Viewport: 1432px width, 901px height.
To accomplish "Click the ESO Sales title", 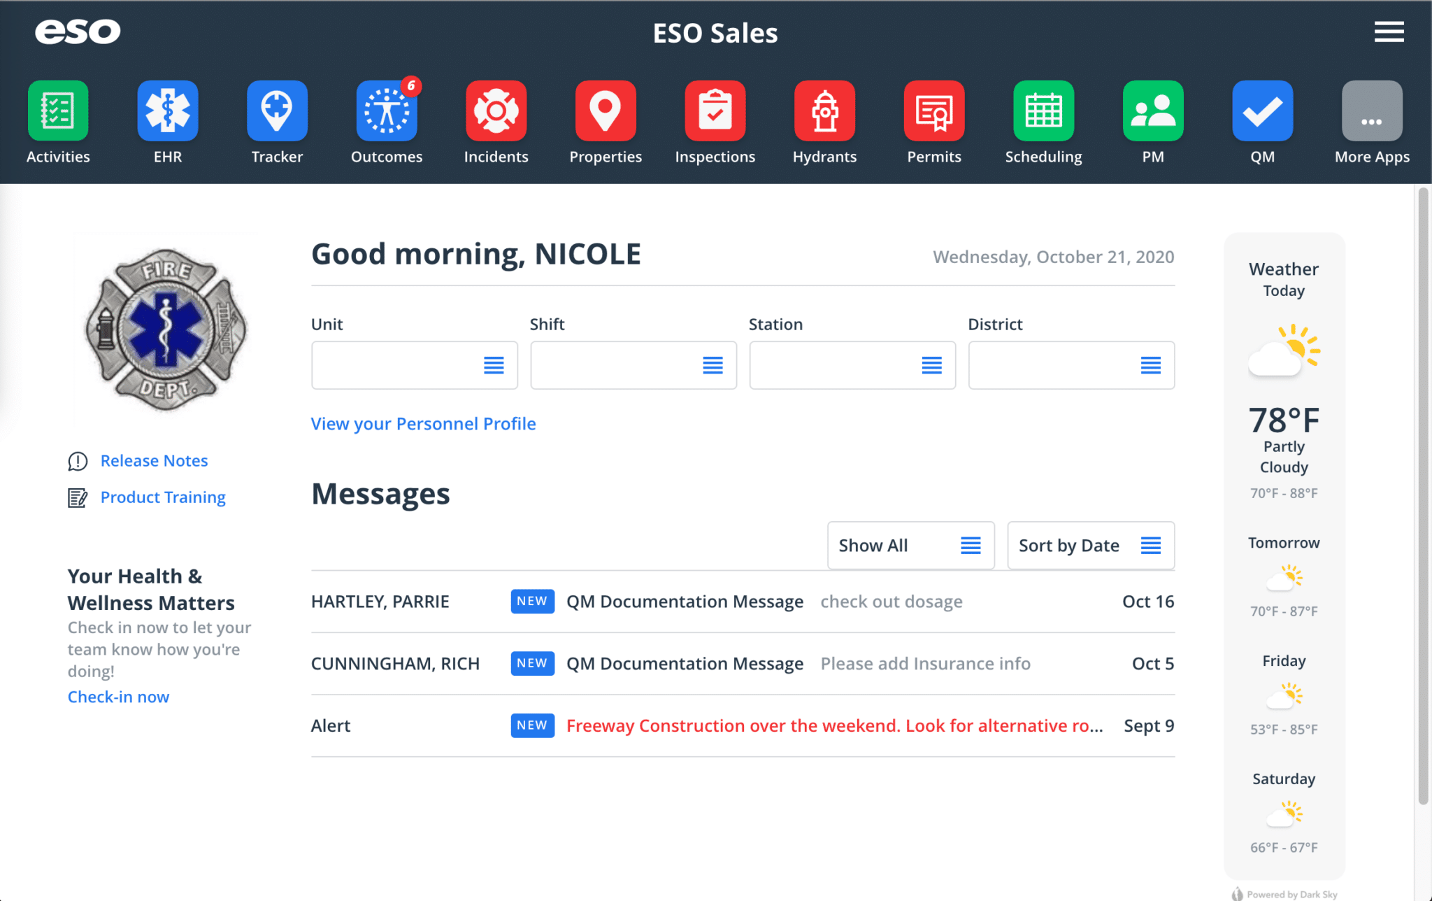I will [x=715, y=33].
